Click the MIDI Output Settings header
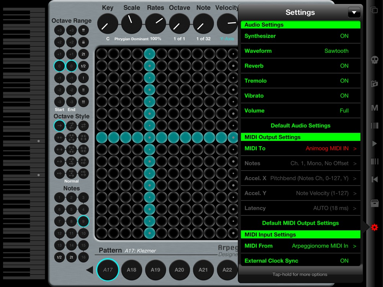Viewport: 383px width, 287px height. [300, 137]
